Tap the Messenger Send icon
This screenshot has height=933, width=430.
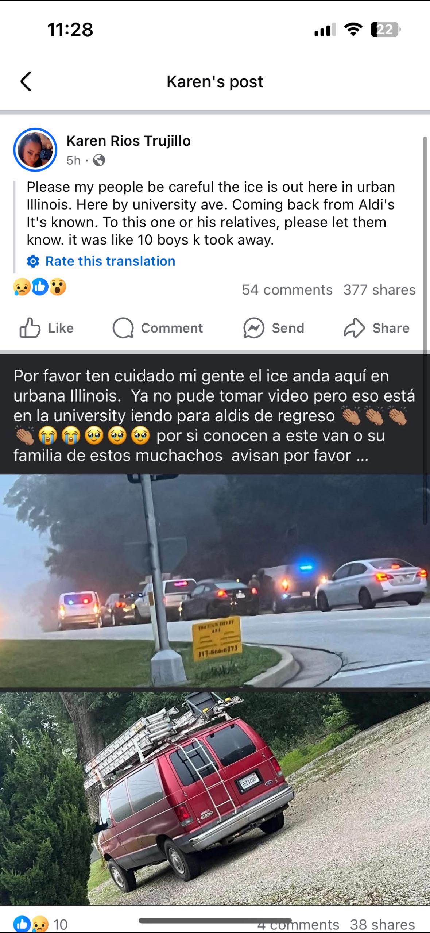254,328
